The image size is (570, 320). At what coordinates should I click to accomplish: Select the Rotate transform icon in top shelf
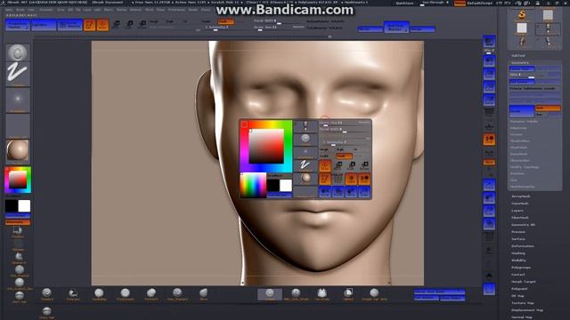(142, 25)
